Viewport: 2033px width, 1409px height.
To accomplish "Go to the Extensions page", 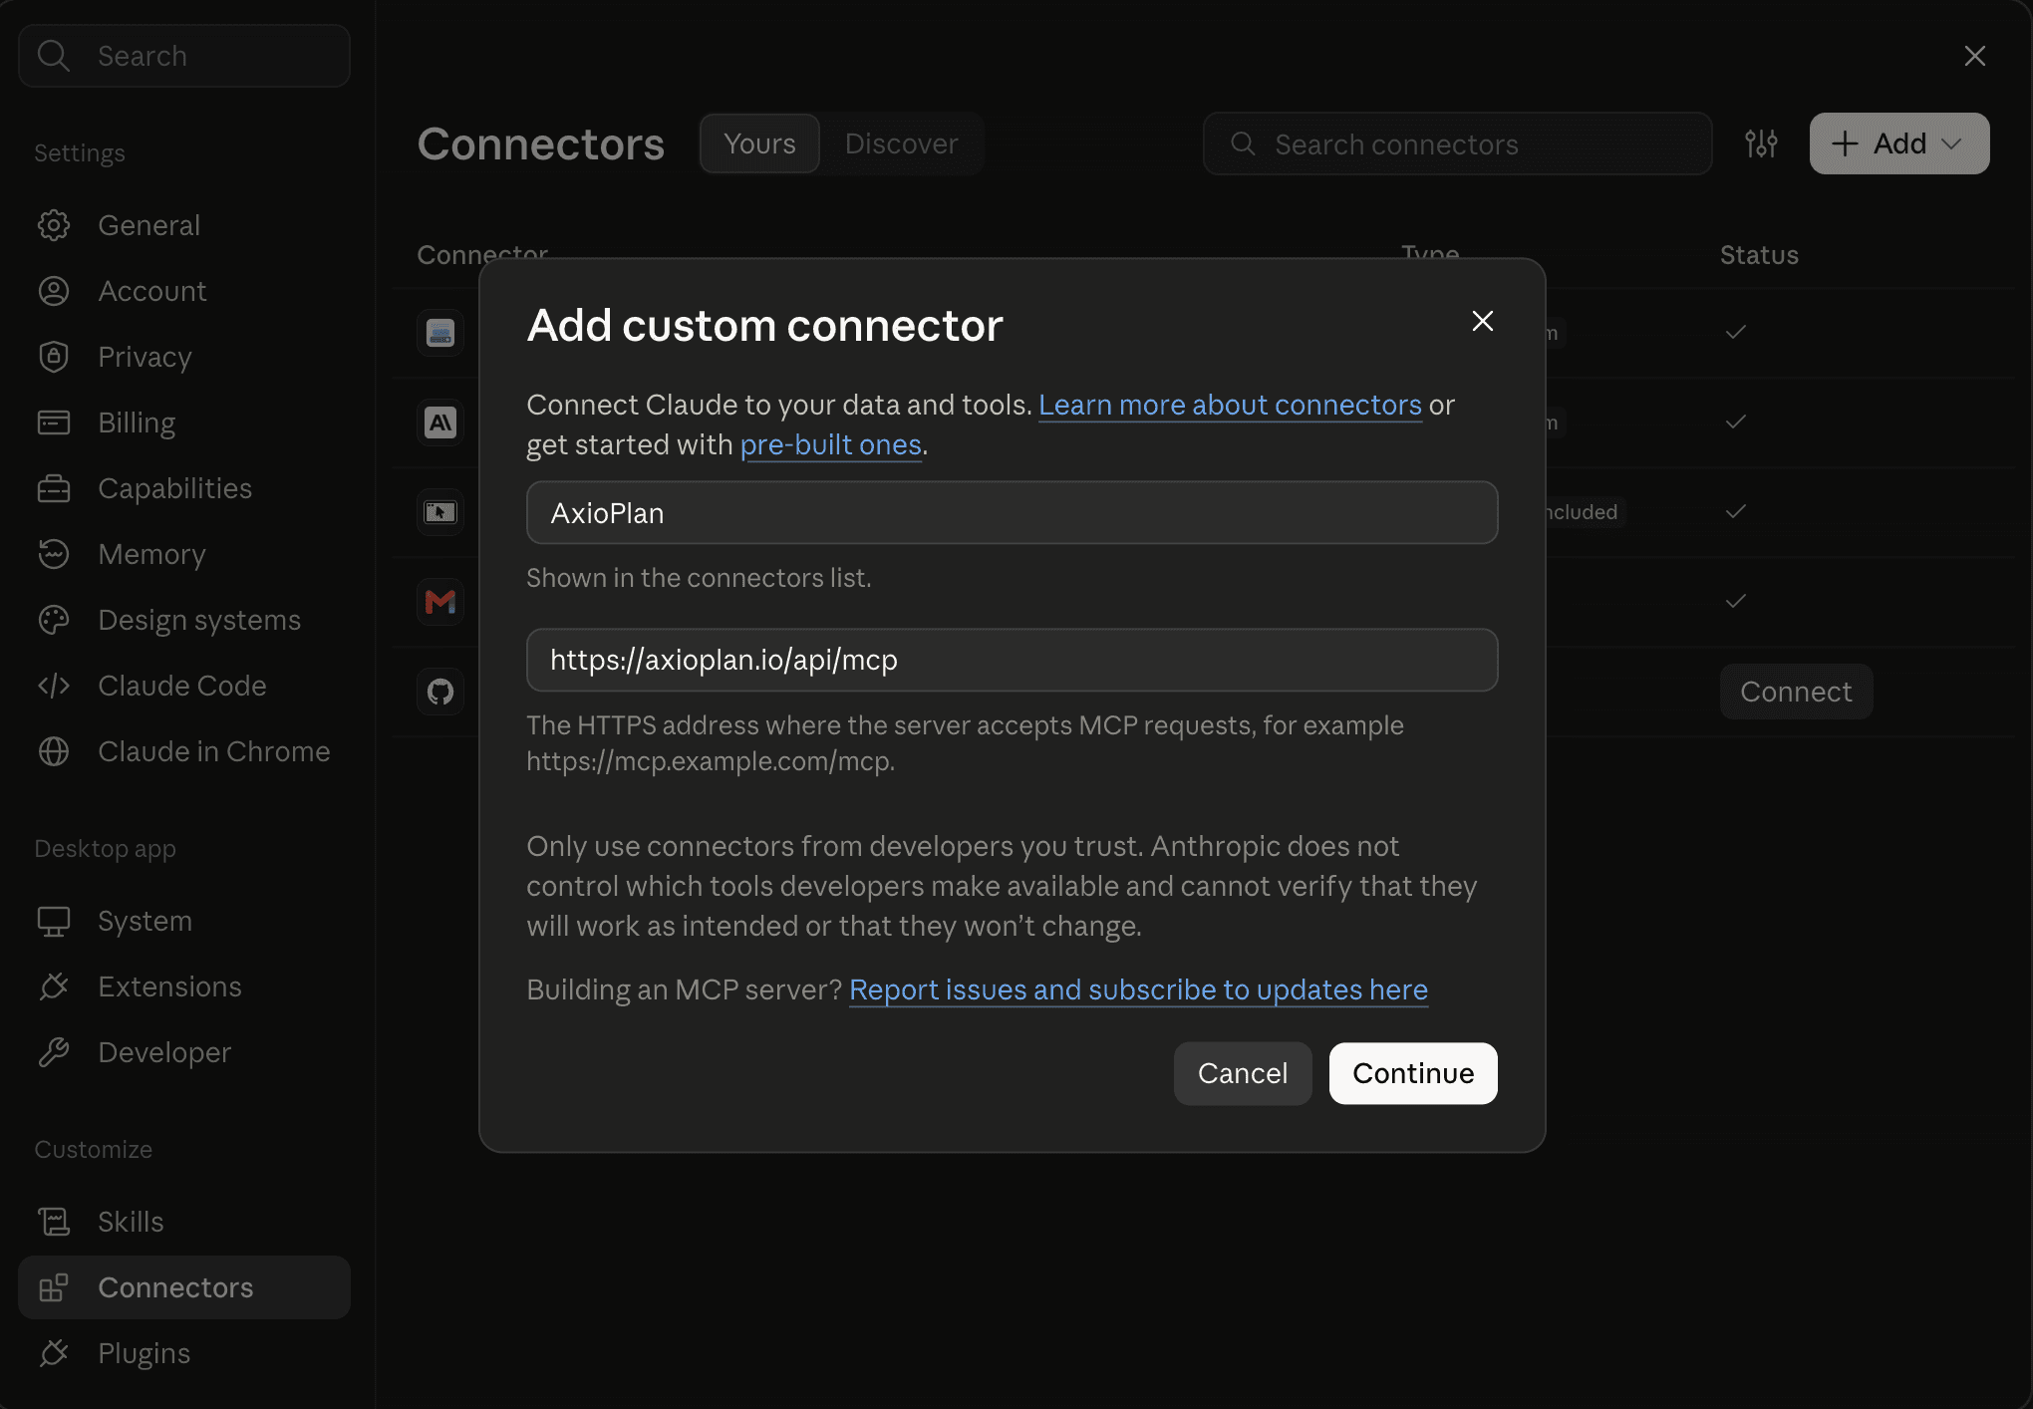I will tap(184, 986).
